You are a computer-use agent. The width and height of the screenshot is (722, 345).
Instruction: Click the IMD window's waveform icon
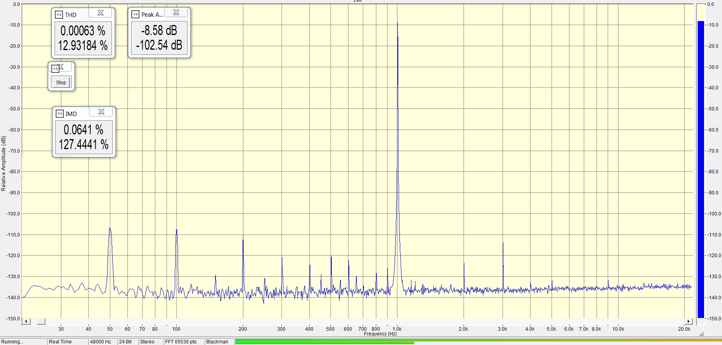point(60,114)
